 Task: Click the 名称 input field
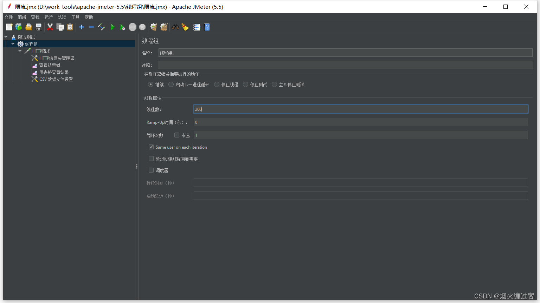point(345,53)
